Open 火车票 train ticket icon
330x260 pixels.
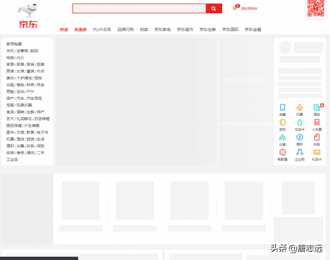(317, 123)
